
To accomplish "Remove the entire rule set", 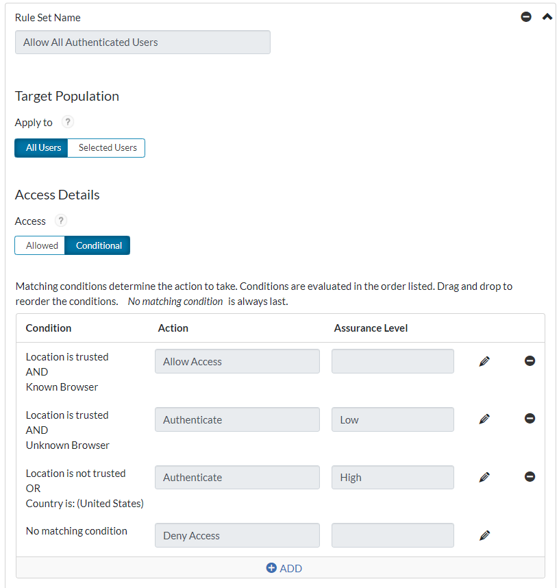I will [x=525, y=16].
